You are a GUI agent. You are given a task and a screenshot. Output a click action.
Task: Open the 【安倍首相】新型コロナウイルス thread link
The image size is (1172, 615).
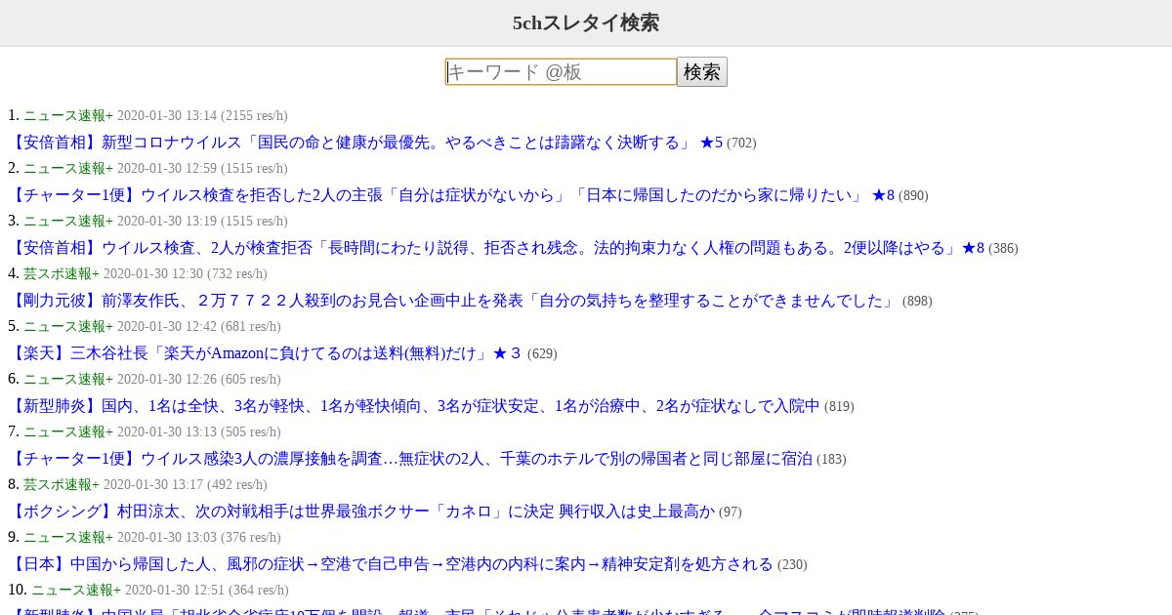[x=365, y=143]
